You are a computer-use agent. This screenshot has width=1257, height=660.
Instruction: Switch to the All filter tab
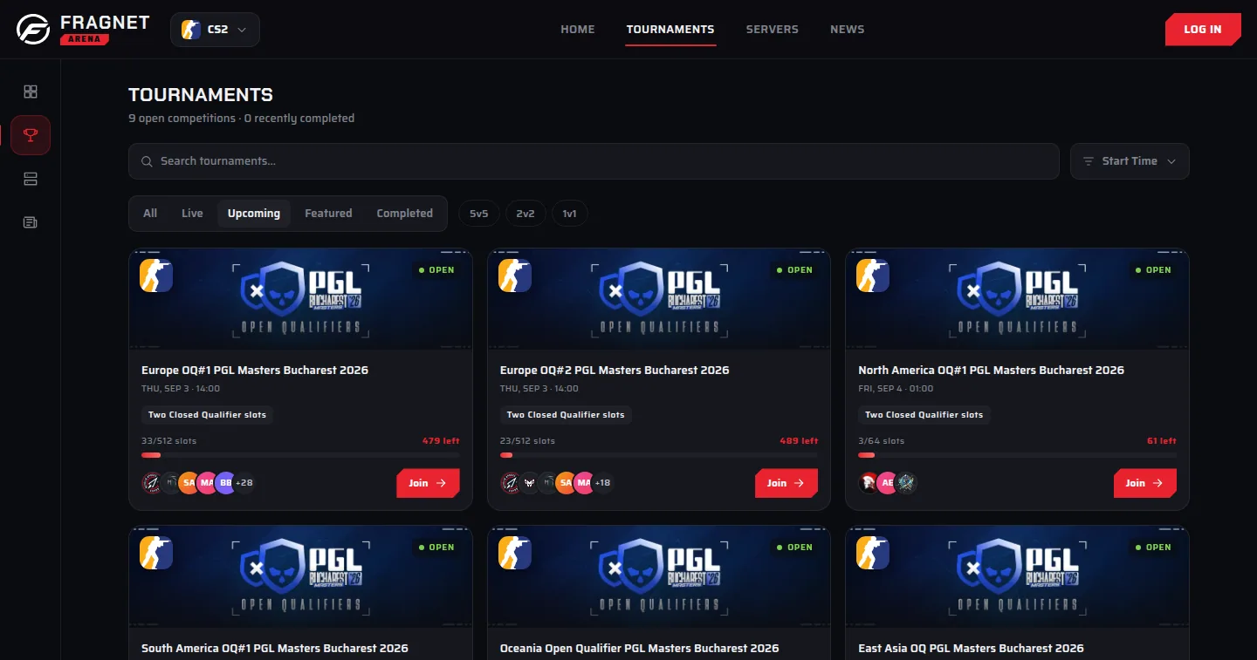150,214
